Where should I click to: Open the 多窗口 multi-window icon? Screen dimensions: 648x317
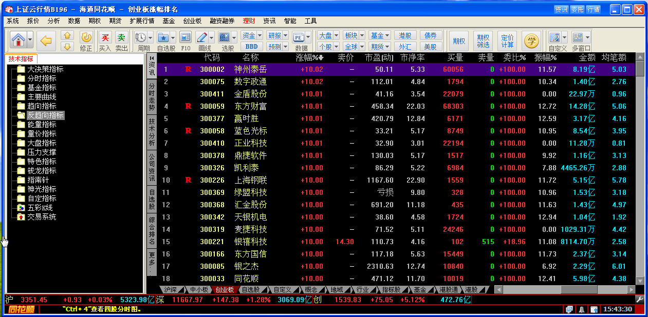(578, 37)
